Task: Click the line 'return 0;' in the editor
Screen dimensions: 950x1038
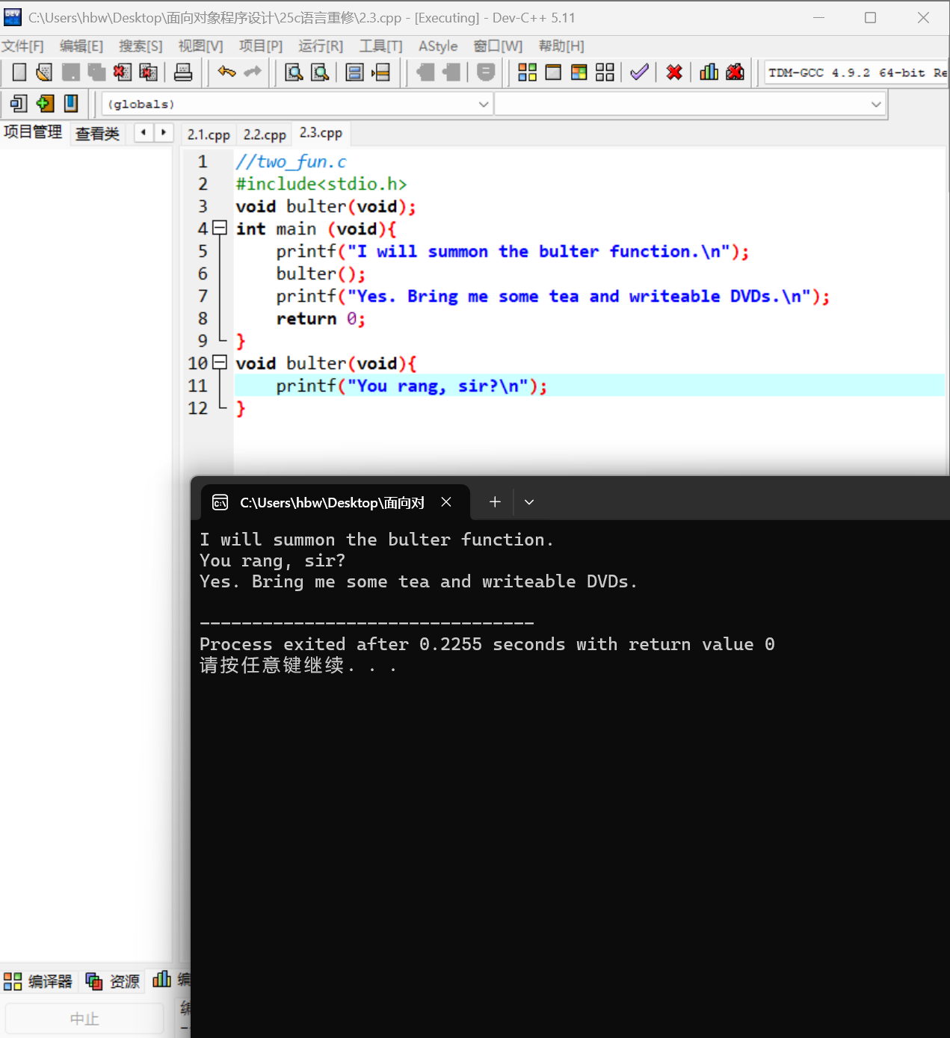Action: 321,318
